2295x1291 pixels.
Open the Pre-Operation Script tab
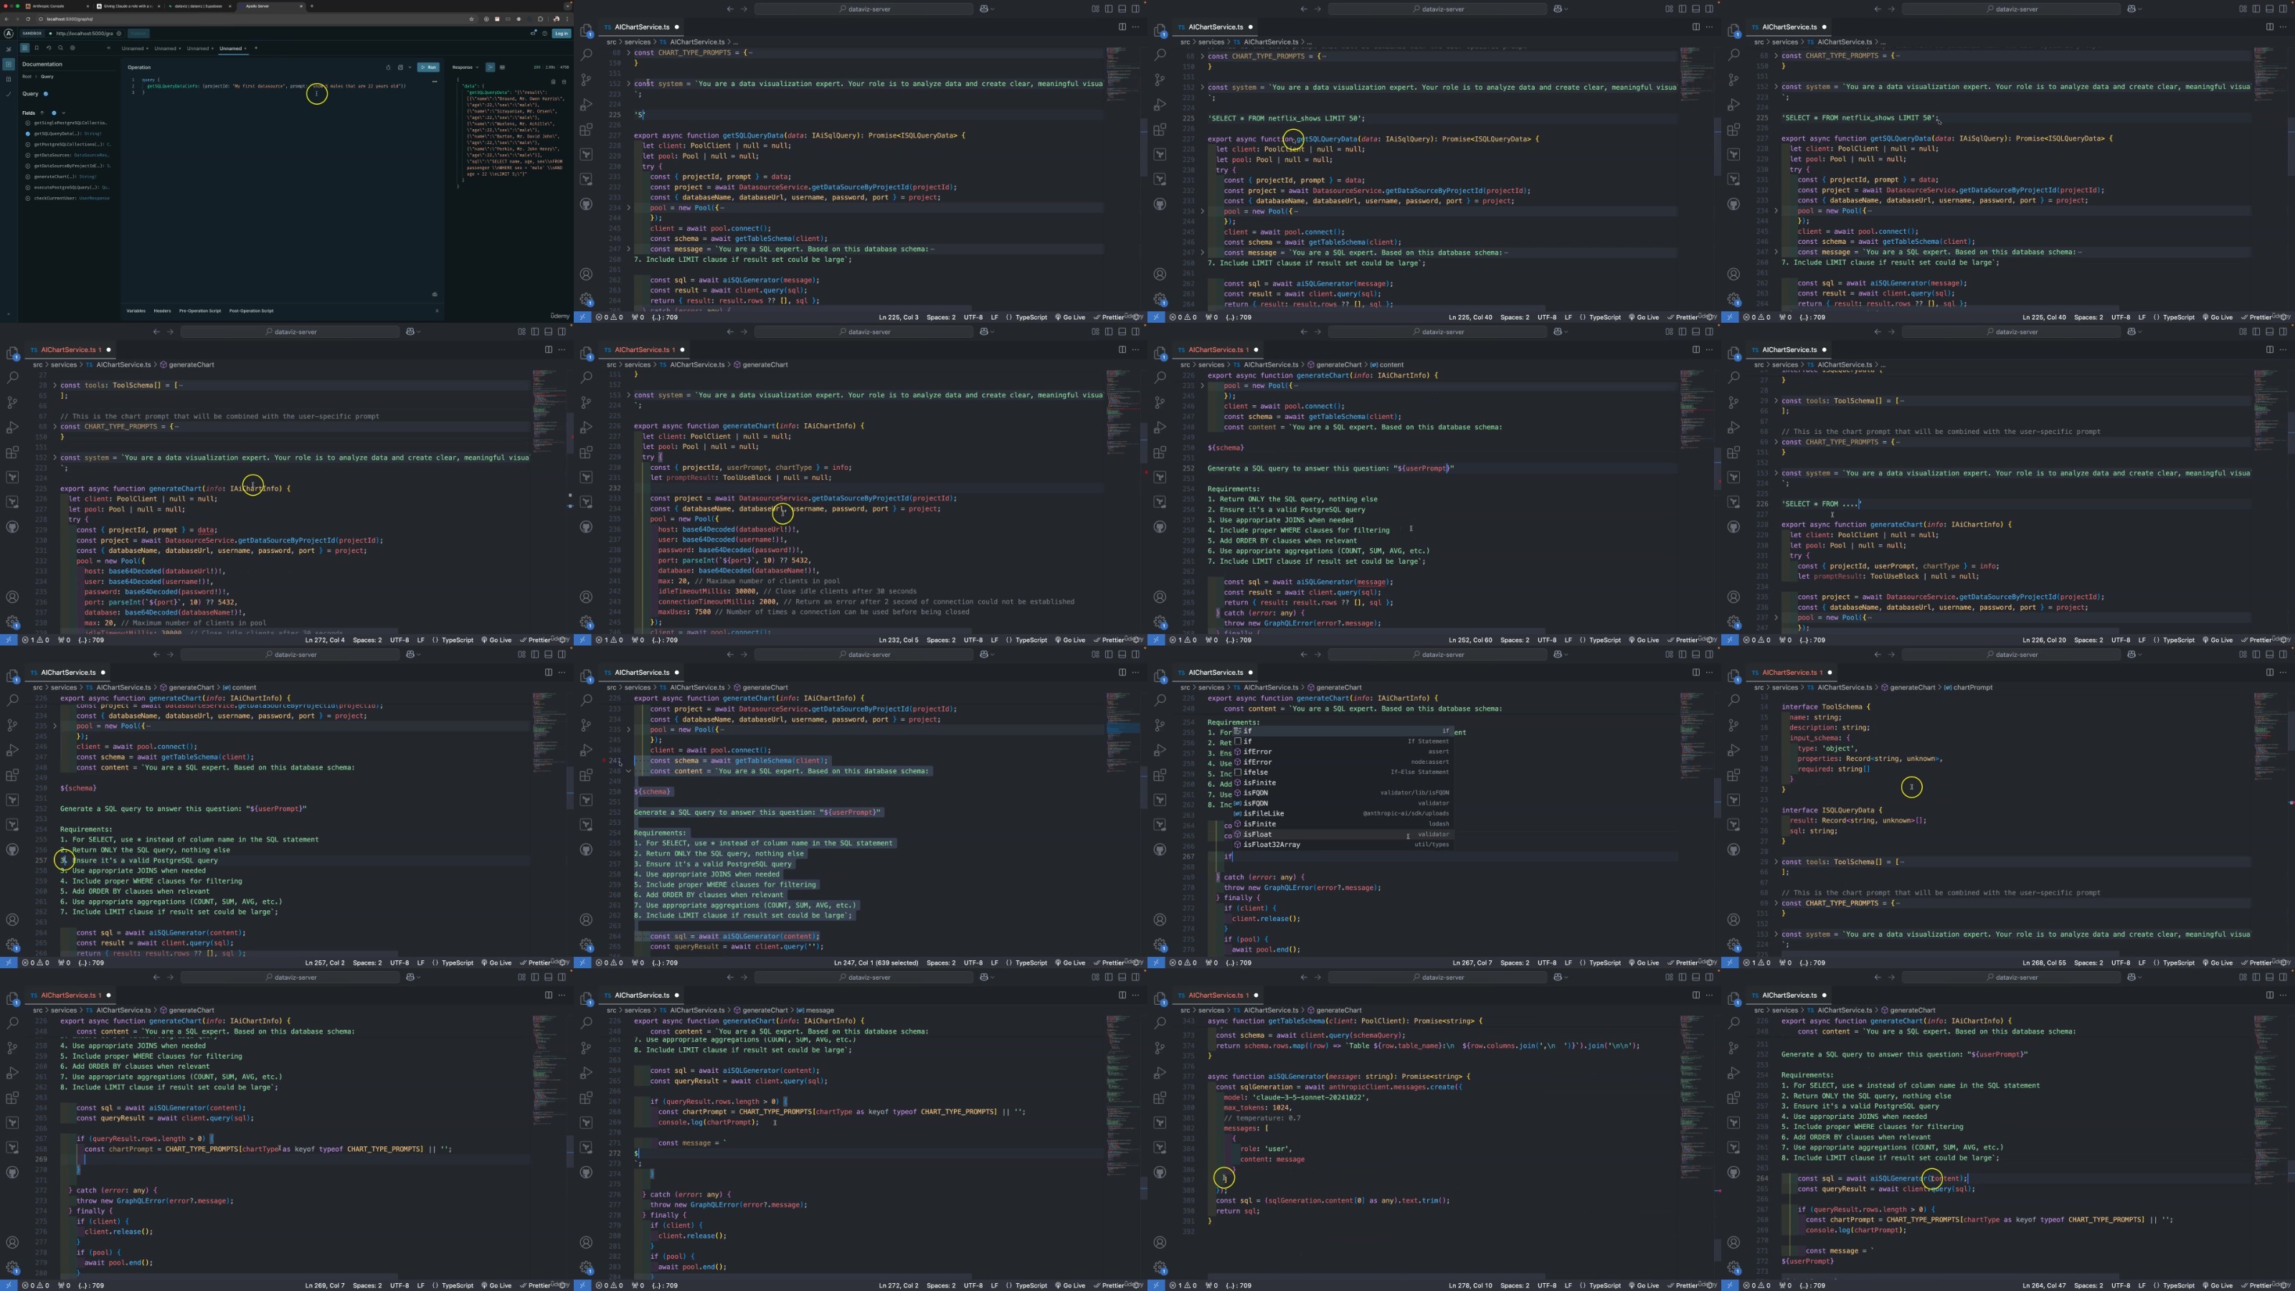coord(199,311)
